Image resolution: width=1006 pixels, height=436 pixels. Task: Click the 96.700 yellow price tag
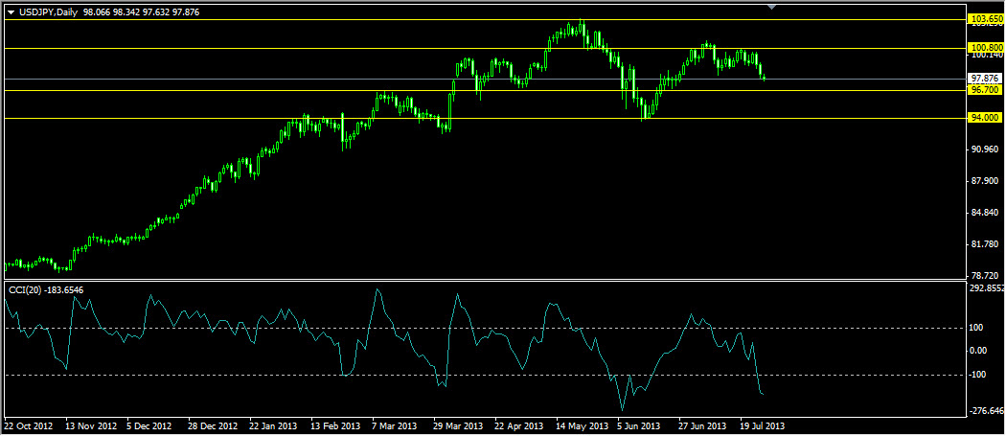coord(985,90)
